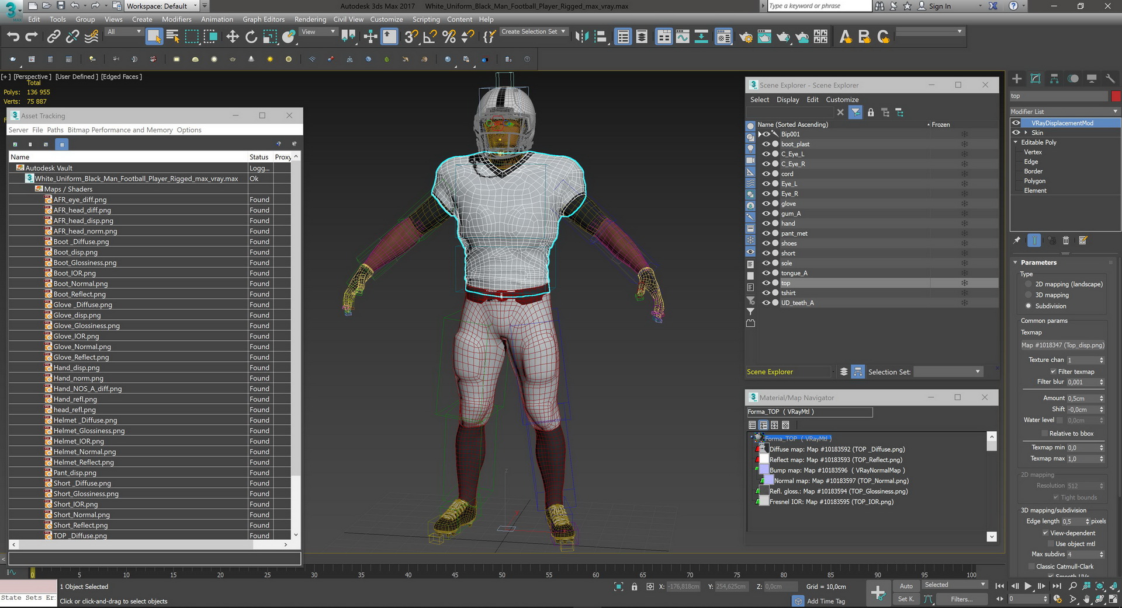The image size is (1122, 608).
Task: Click Zoom Extents viewport navigation icon
Action: pos(1100,586)
